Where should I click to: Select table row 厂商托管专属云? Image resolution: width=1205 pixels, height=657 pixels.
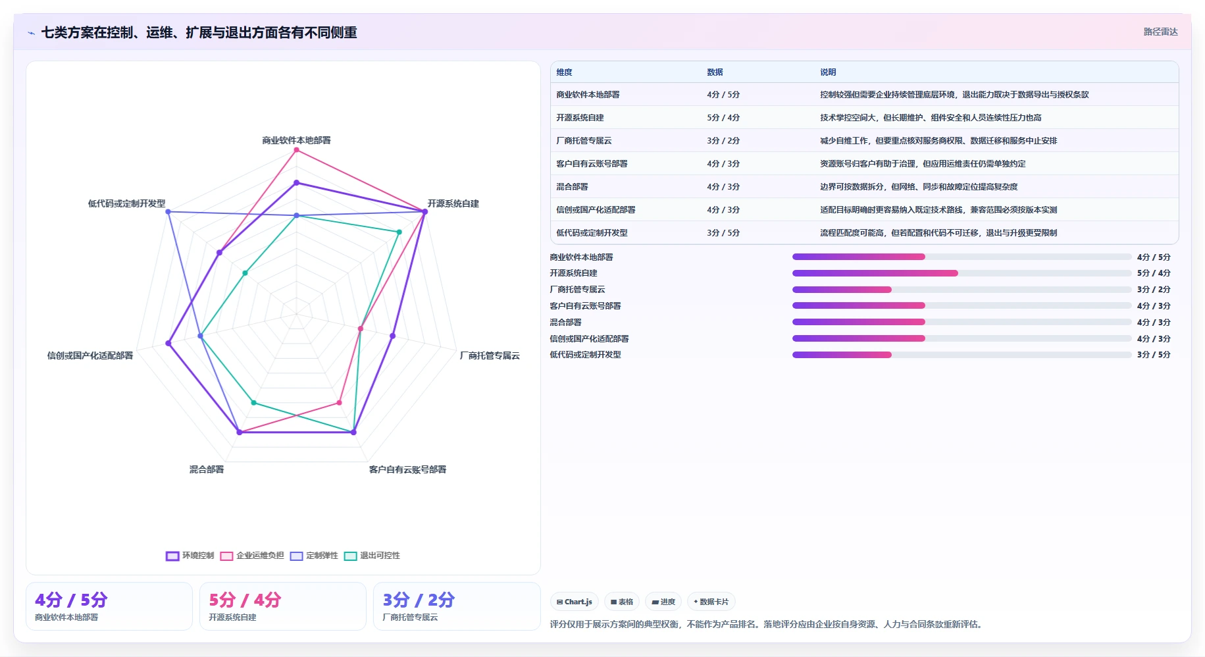point(864,141)
